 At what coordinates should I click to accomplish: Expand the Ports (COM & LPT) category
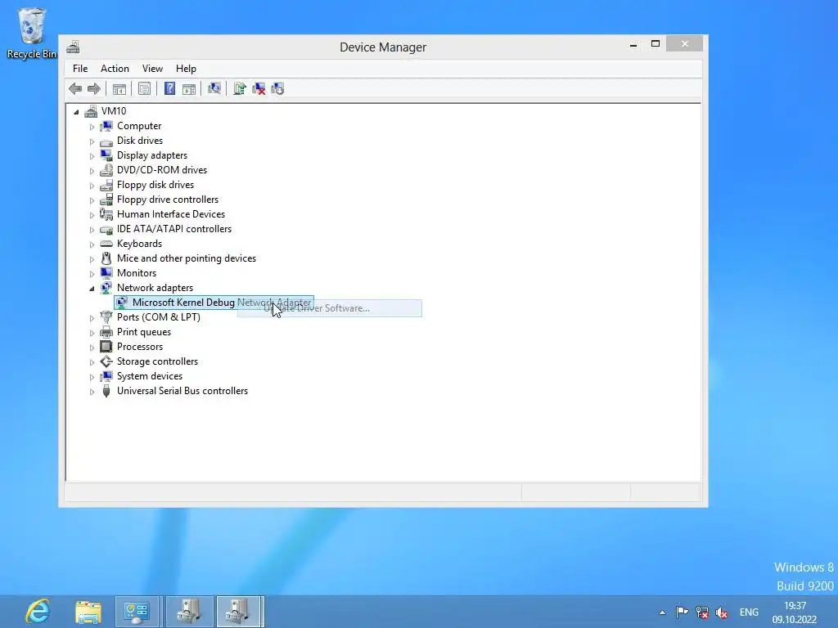[x=92, y=318]
